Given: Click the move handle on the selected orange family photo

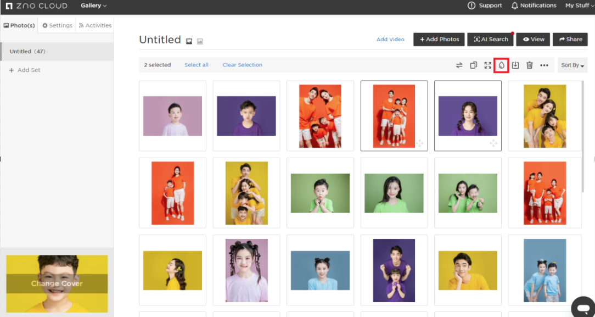Looking at the screenshot, I should tap(420, 143).
